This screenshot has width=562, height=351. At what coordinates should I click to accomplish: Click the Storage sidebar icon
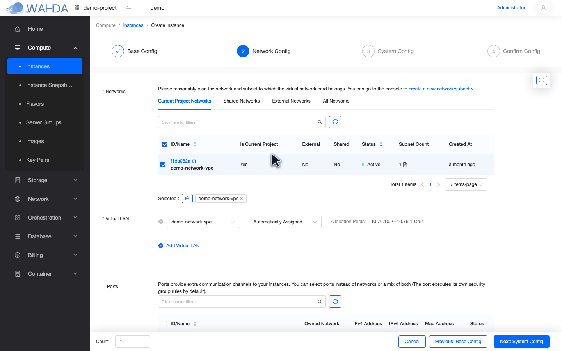pyautogui.click(x=18, y=180)
